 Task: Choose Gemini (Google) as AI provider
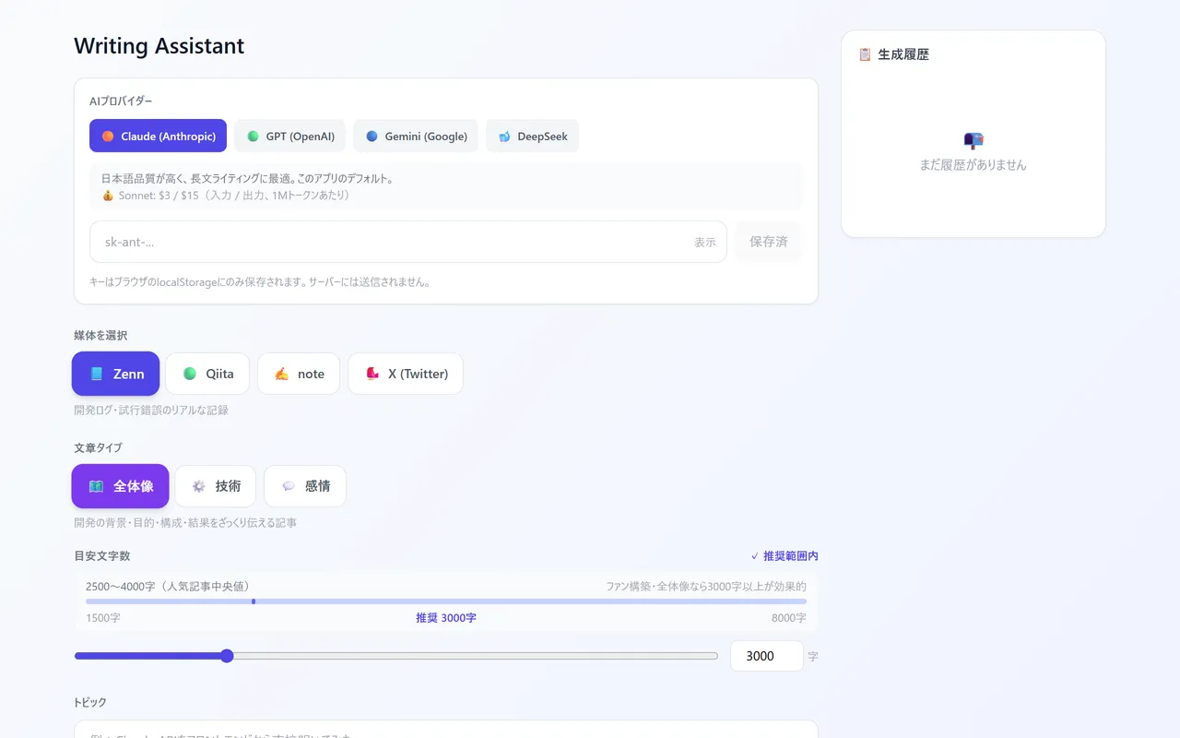416,136
